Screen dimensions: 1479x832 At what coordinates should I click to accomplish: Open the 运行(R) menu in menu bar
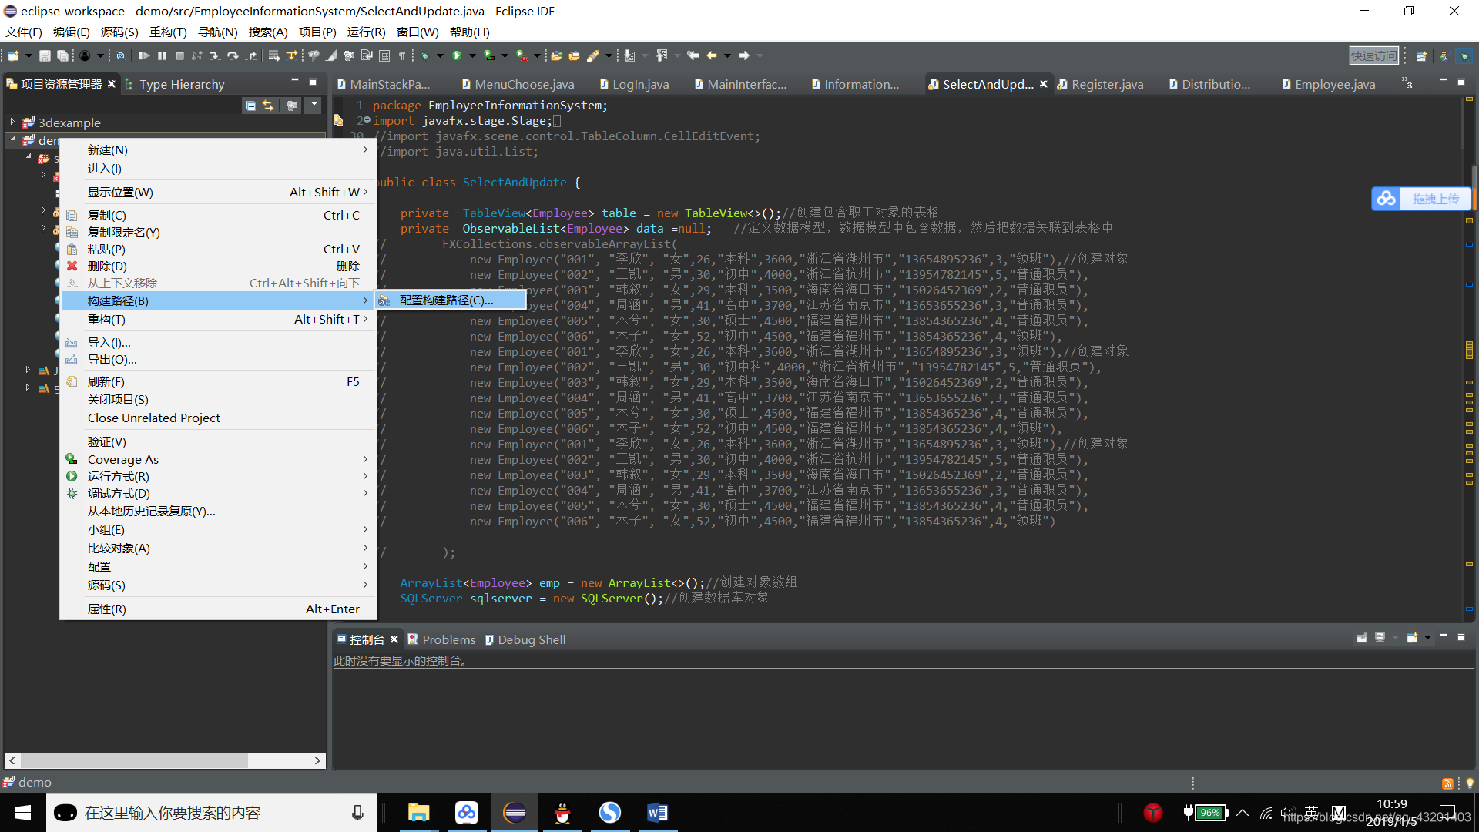point(366,32)
